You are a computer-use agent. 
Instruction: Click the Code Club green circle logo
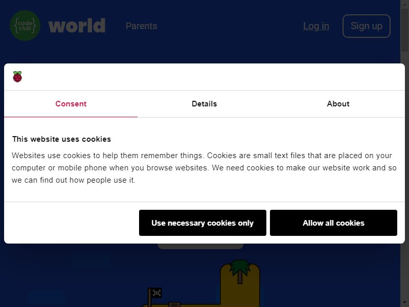[25, 26]
